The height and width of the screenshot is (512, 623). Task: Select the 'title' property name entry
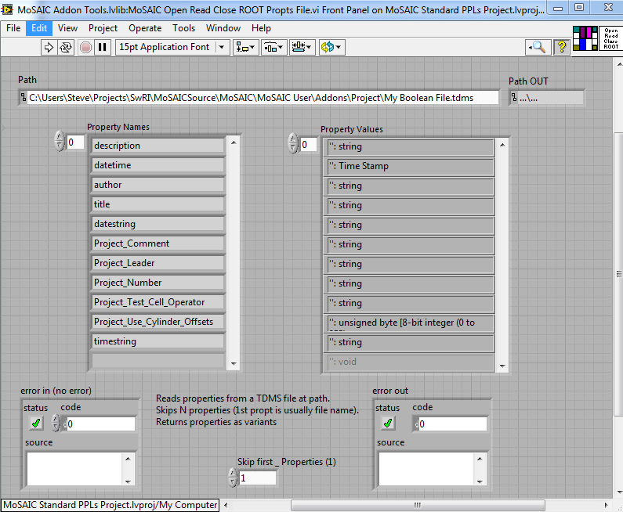pyautogui.click(x=158, y=204)
